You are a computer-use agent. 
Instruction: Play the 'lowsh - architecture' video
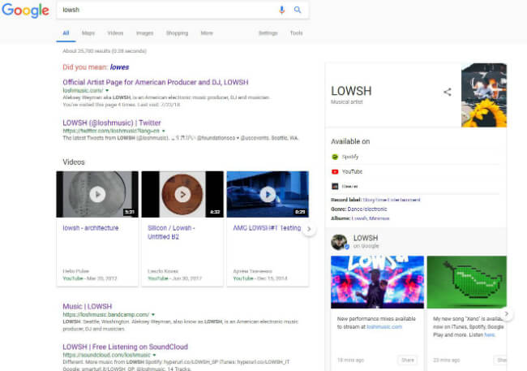coord(97,194)
